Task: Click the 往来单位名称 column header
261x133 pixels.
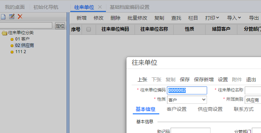Action: coord(154,29)
